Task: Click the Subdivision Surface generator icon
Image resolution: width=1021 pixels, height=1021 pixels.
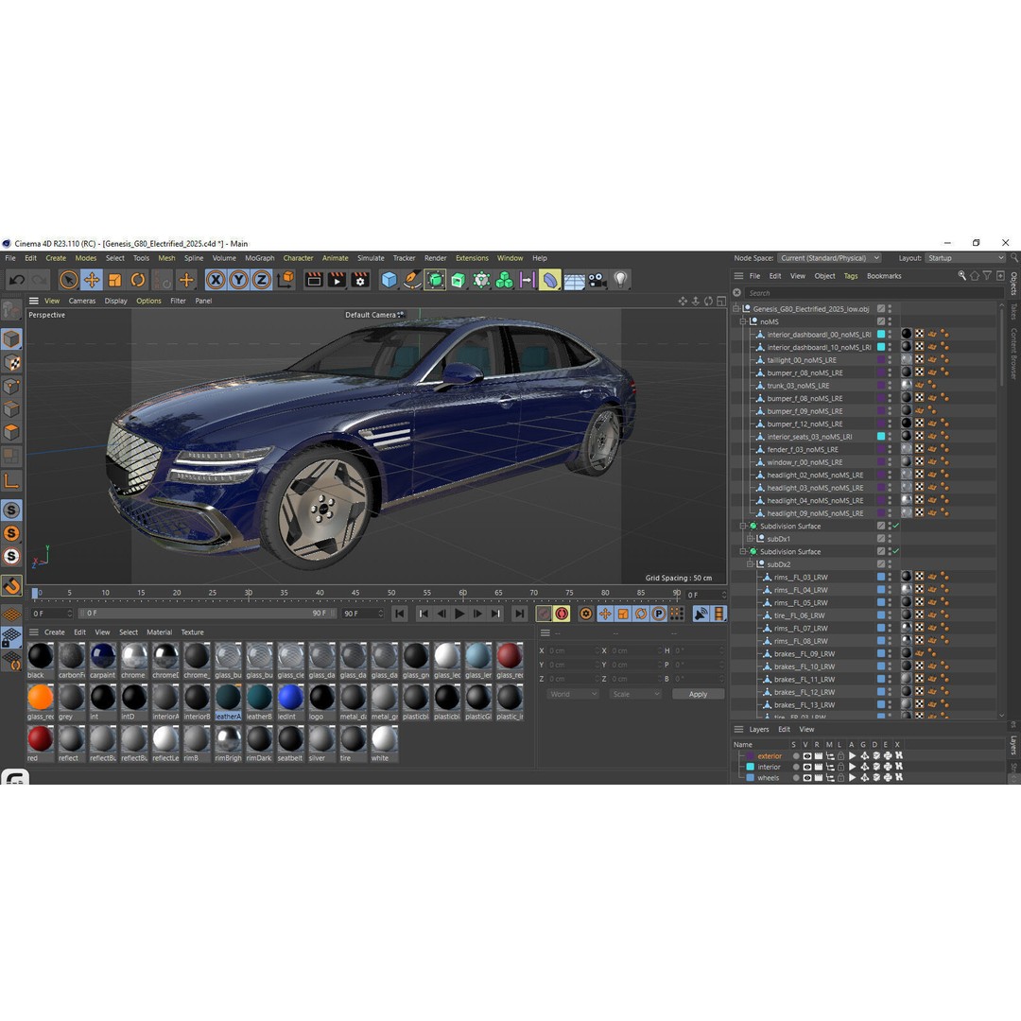Action: (435, 280)
